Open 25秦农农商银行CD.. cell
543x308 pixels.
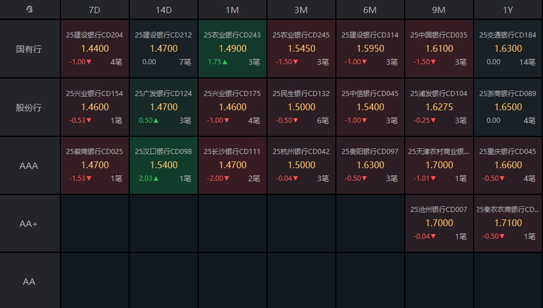(508, 223)
